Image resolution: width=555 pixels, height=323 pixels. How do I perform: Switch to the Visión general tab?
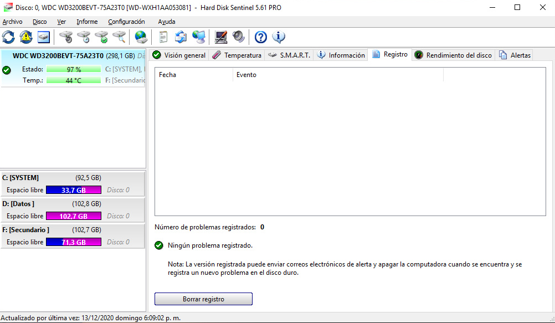179,55
